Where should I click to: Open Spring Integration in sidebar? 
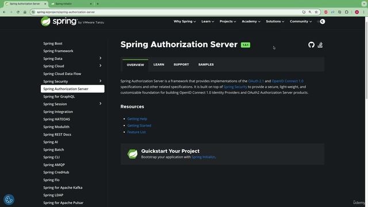coord(58,112)
